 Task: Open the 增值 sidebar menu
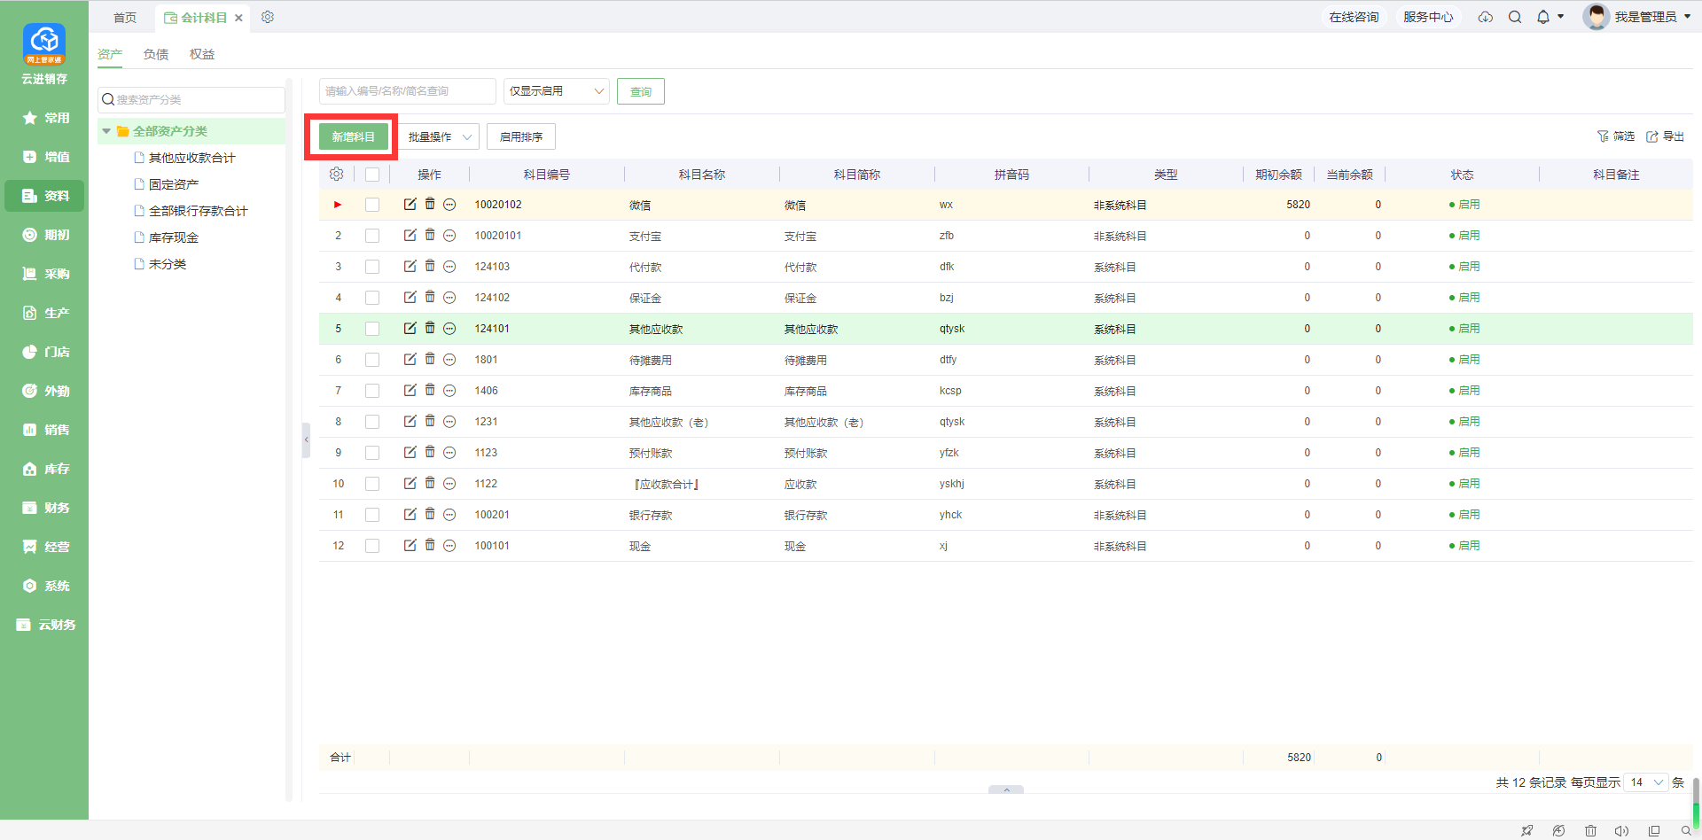click(x=44, y=157)
